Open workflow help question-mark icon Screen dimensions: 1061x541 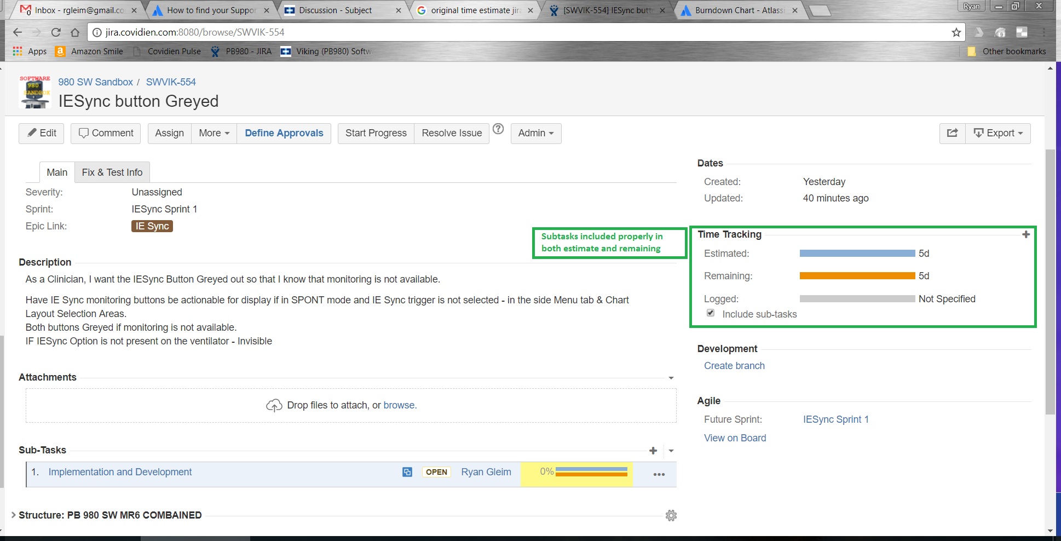pos(498,129)
